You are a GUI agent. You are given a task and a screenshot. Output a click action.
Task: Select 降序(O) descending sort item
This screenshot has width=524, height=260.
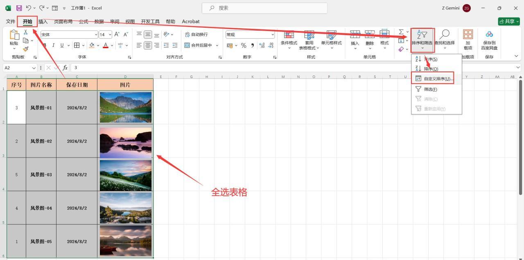coord(436,69)
